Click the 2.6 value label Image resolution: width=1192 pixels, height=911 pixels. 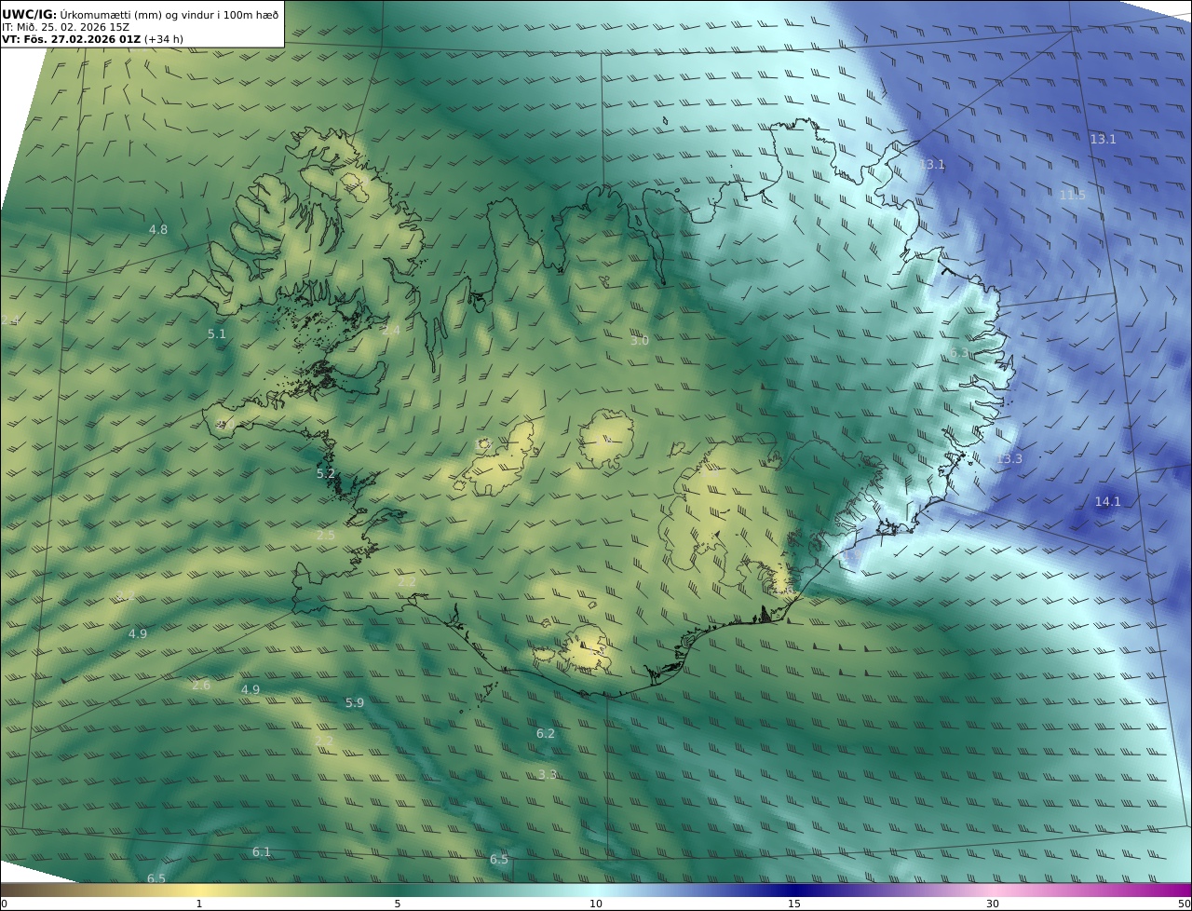click(x=201, y=685)
